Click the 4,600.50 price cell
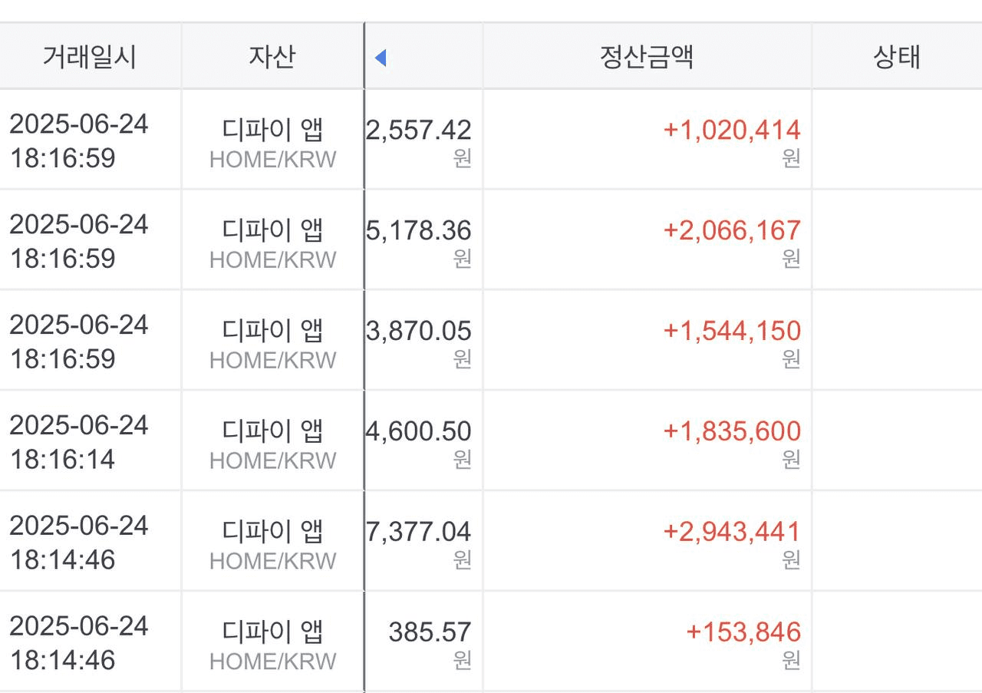 tap(423, 441)
